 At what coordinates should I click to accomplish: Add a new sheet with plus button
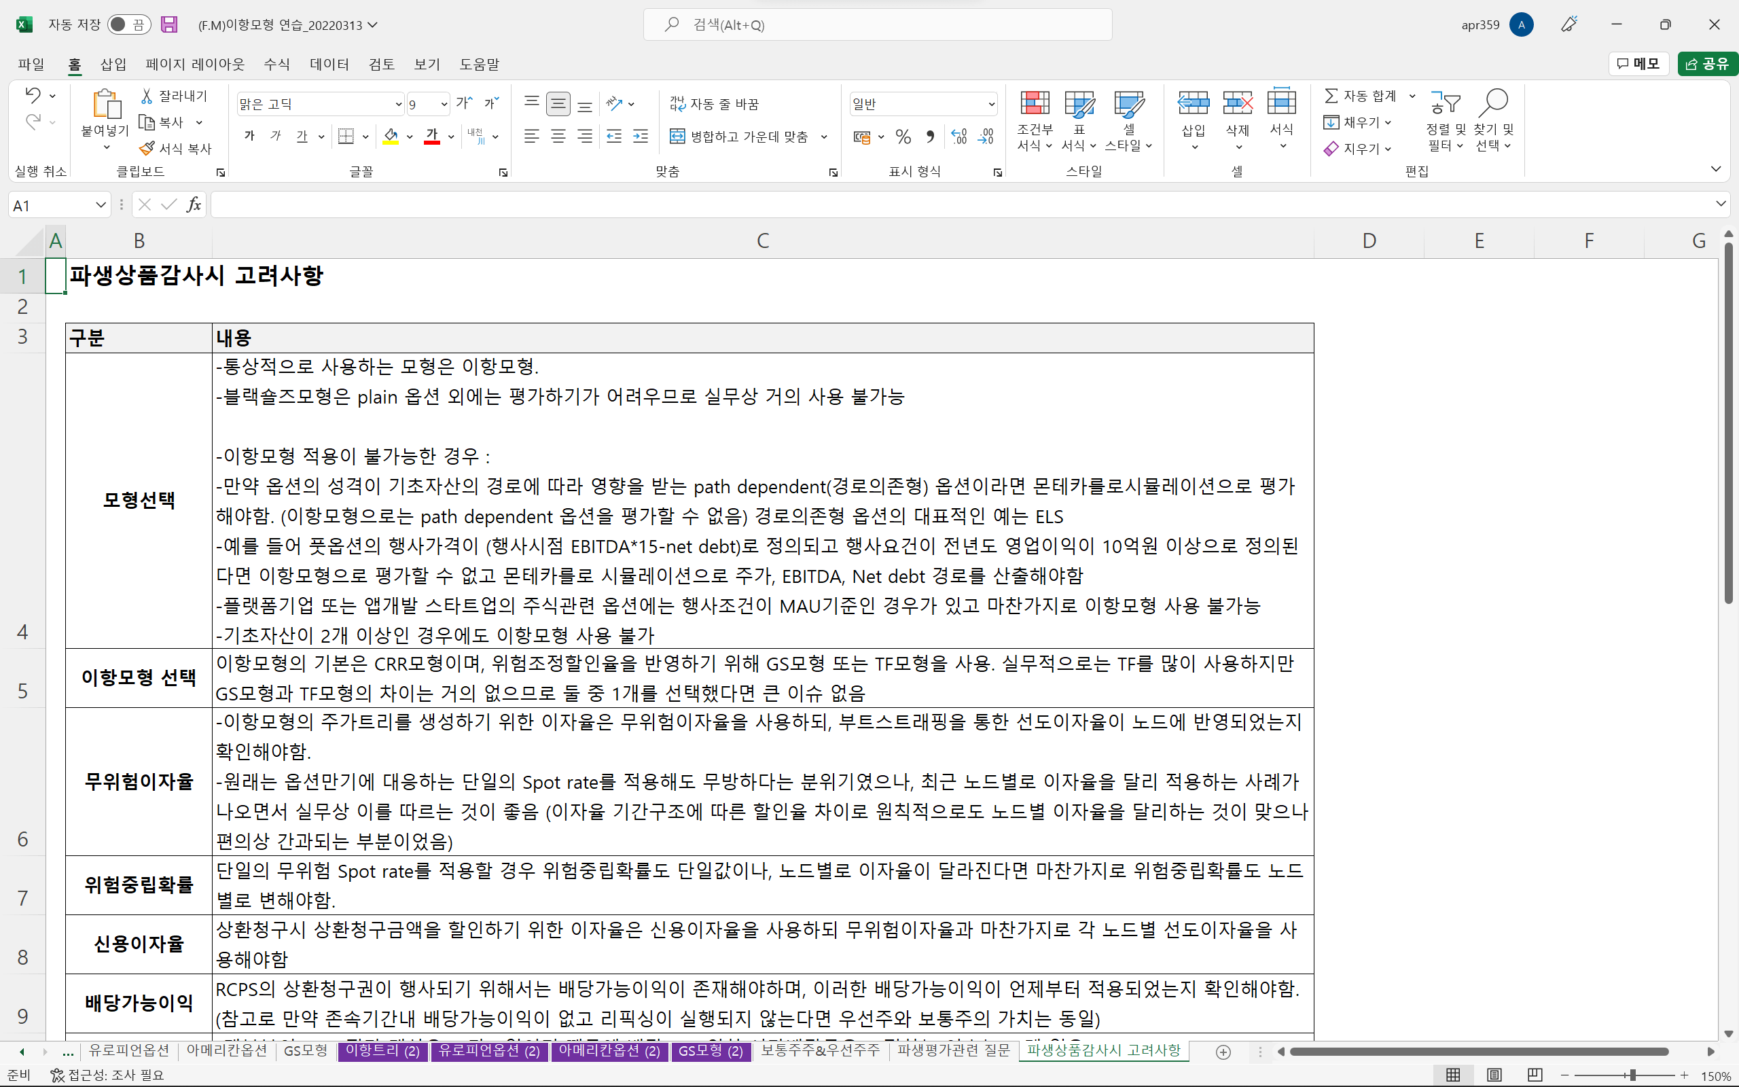1223,1052
